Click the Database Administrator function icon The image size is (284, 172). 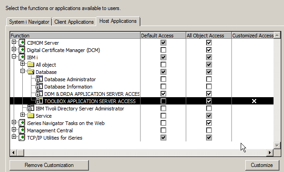click(x=39, y=79)
